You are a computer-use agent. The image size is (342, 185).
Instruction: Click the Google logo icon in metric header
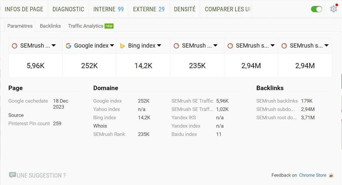69,46
